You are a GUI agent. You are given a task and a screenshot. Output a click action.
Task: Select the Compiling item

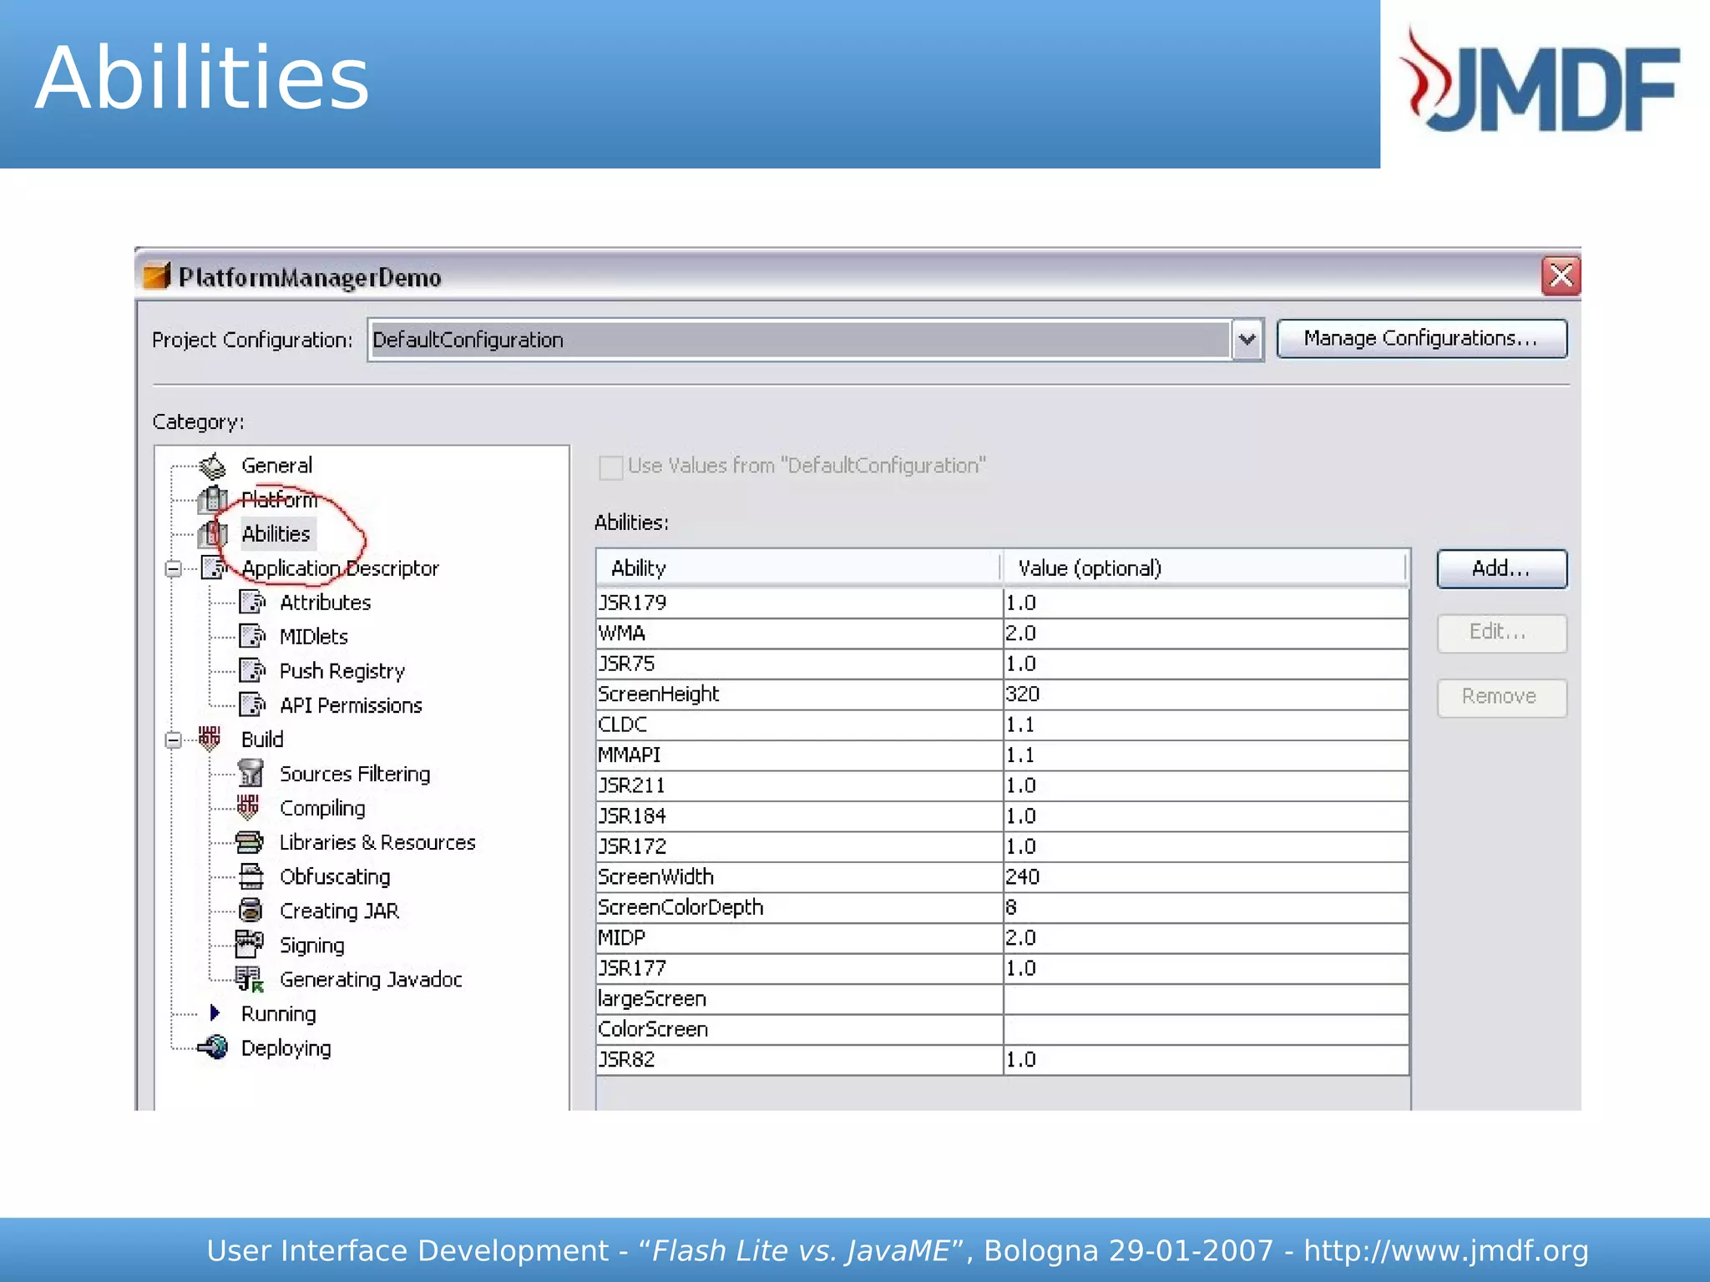[322, 808]
